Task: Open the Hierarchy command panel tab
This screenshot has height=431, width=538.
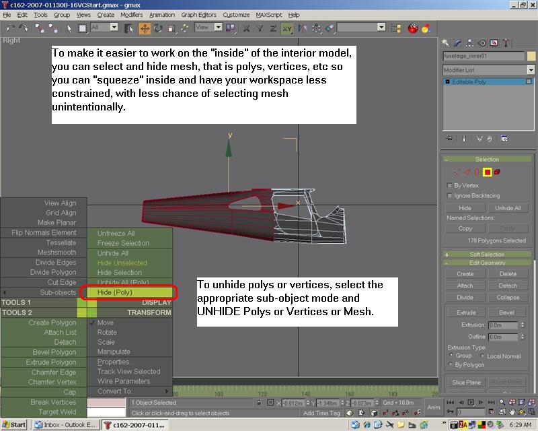Action: pyautogui.click(x=469, y=42)
